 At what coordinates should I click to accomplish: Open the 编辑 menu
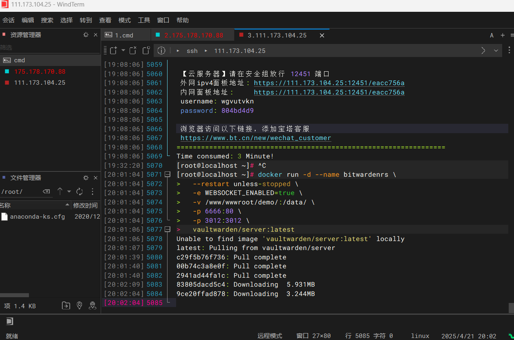click(x=28, y=20)
